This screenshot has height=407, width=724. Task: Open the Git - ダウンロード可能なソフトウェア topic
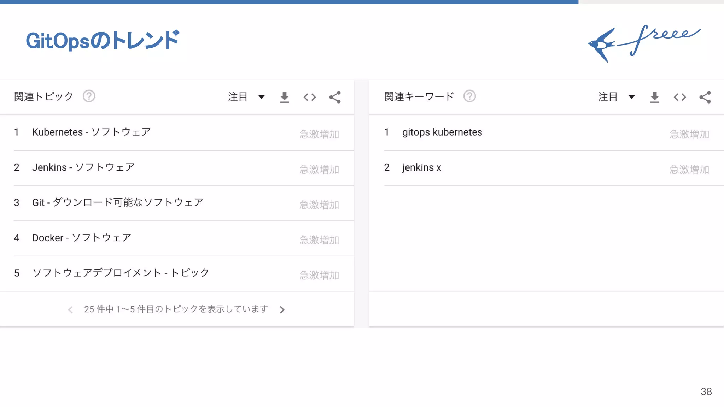[118, 202]
